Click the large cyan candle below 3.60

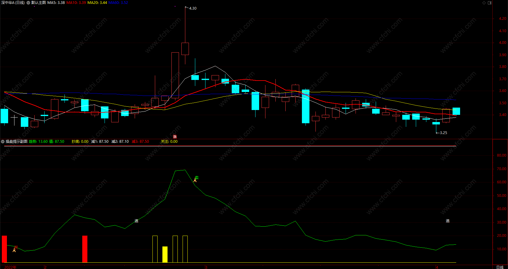tap(306, 106)
